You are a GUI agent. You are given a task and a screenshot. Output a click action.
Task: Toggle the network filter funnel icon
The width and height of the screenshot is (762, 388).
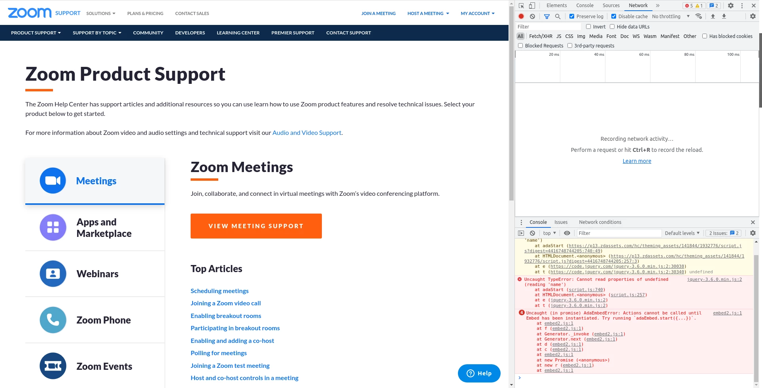coord(546,16)
